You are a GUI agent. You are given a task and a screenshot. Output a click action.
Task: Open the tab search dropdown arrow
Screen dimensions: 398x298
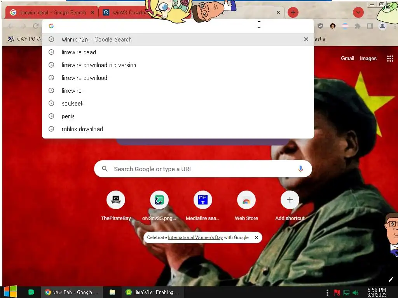358,12
